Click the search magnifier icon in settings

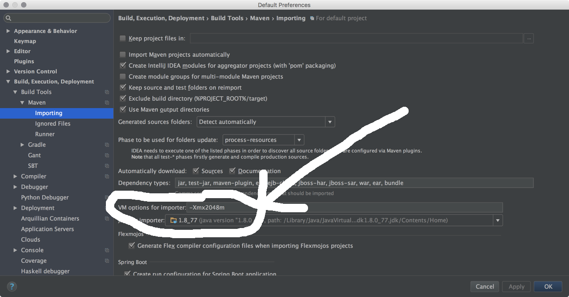tap(8, 18)
